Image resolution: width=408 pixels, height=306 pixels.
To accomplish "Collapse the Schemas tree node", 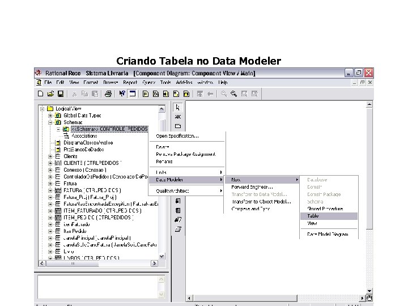I will pyautogui.click(x=50, y=122).
